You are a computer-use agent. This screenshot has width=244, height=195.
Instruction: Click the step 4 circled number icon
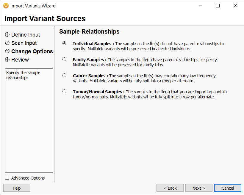[x=7, y=59]
